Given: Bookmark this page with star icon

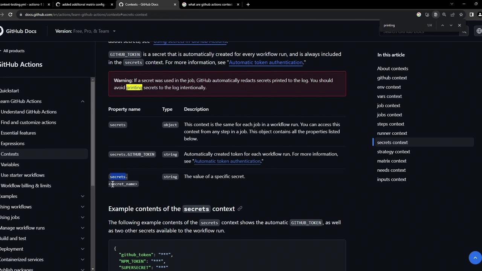Looking at the screenshot, I should (x=461, y=14).
